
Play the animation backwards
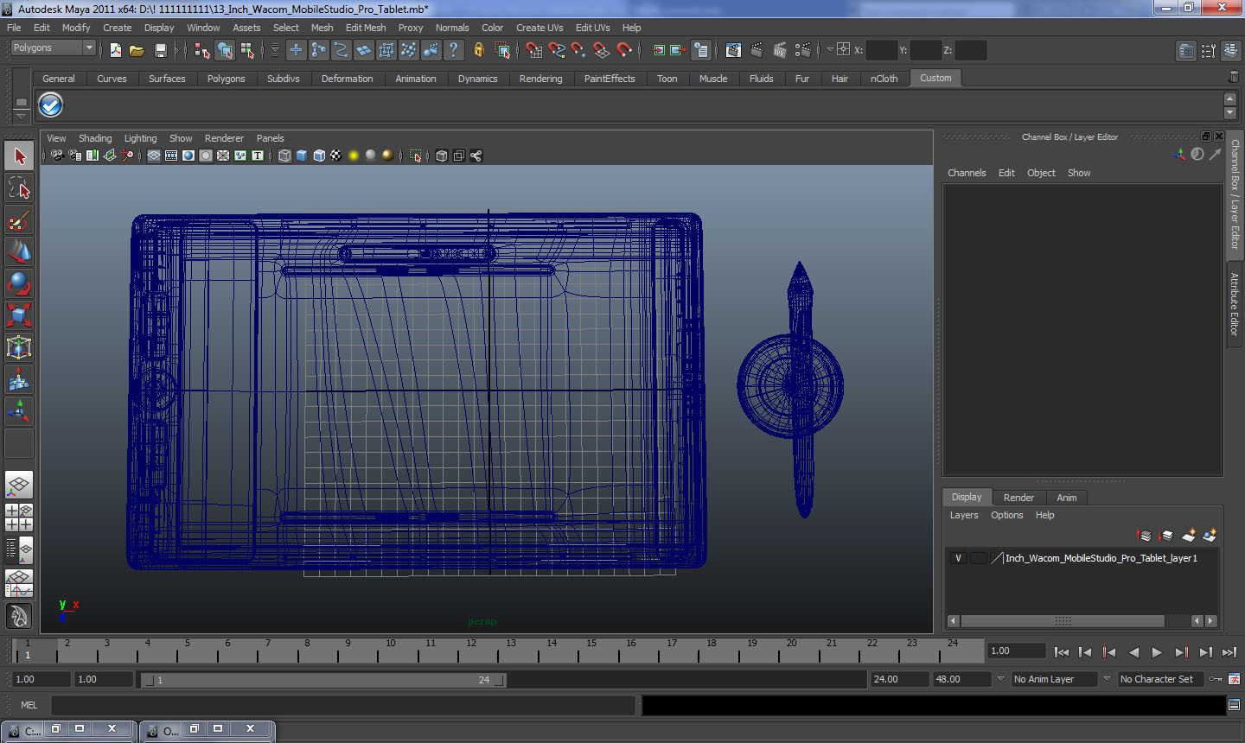click(x=1133, y=652)
